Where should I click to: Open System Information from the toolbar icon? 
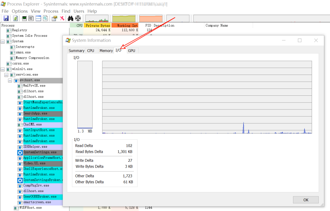pos(24,18)
